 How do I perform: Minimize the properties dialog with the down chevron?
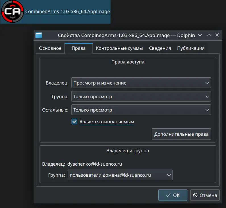[x=200, y=35]
